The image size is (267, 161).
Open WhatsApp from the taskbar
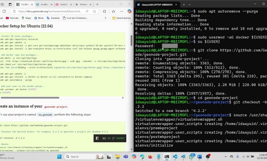click(192, 157)
